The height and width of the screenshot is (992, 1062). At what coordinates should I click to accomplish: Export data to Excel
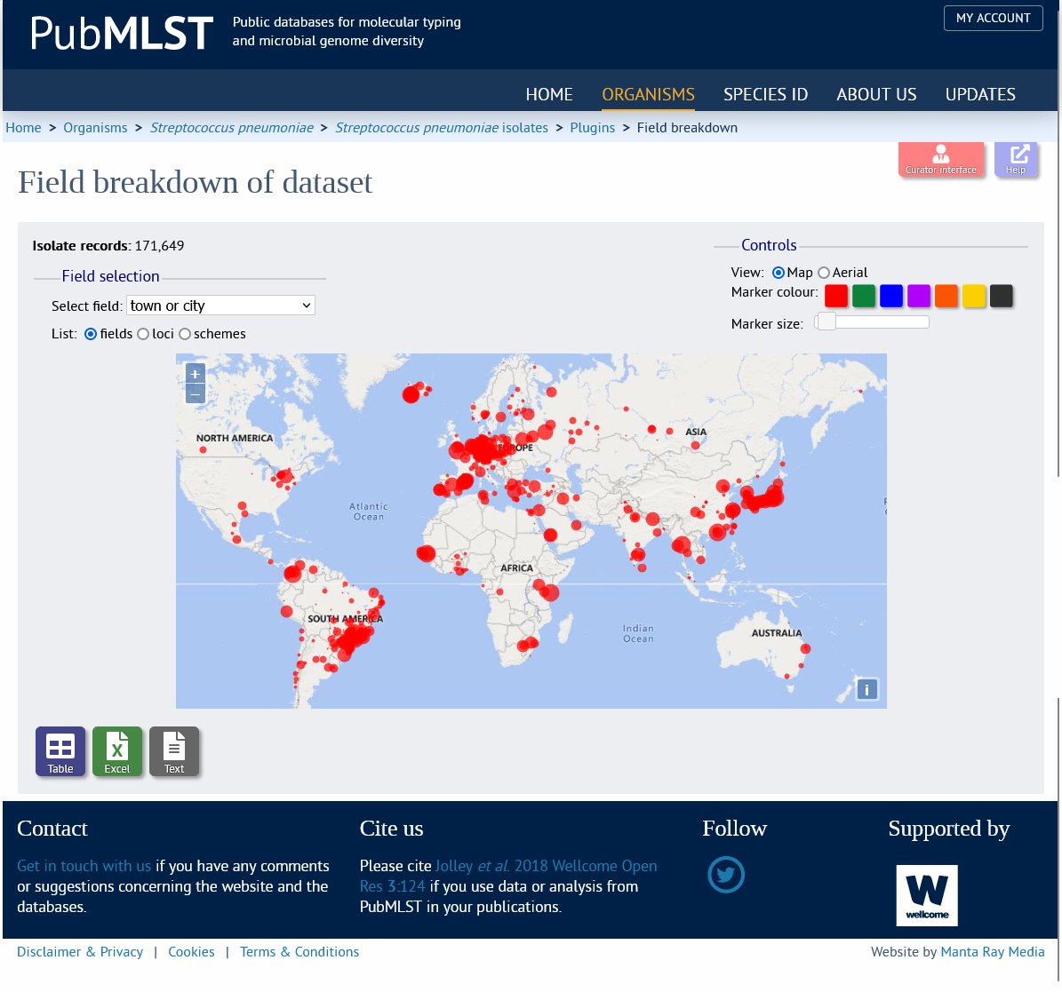pos(117,751)
